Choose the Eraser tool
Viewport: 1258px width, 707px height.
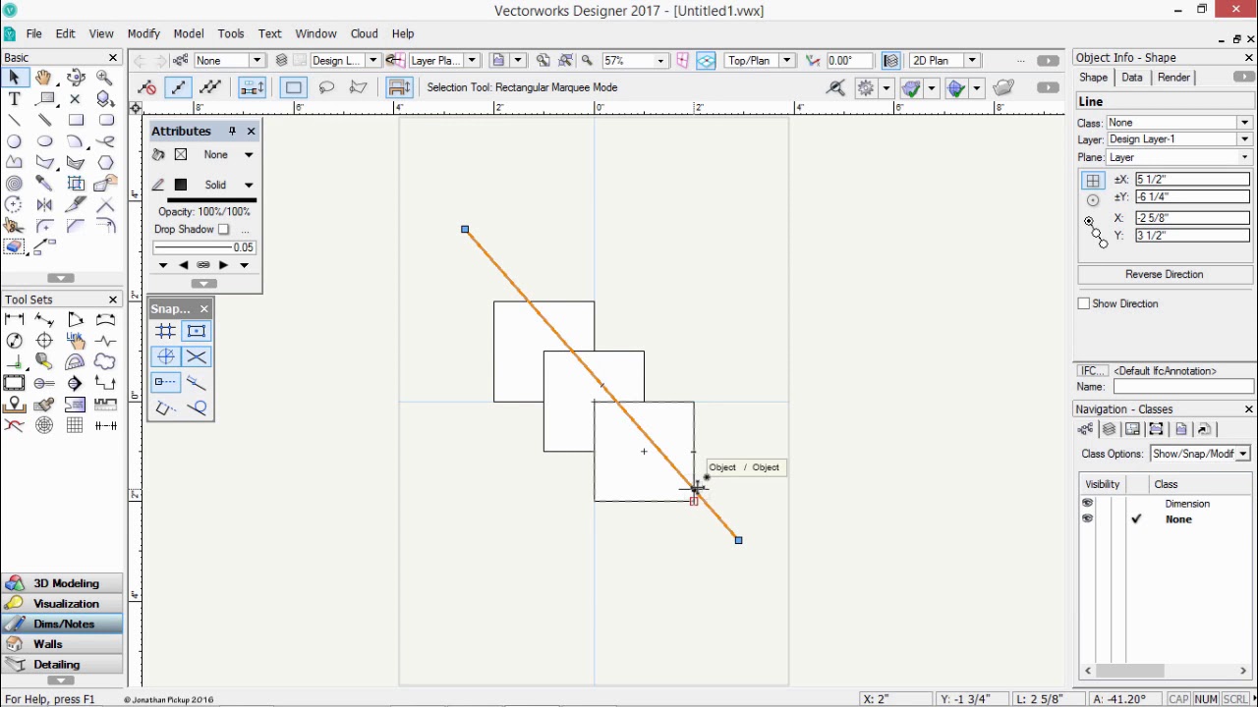tap(14, 246)
